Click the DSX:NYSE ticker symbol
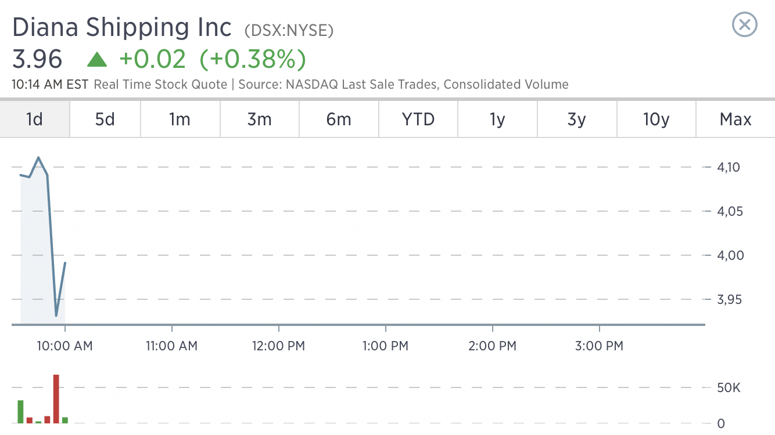 pos(289,30)
